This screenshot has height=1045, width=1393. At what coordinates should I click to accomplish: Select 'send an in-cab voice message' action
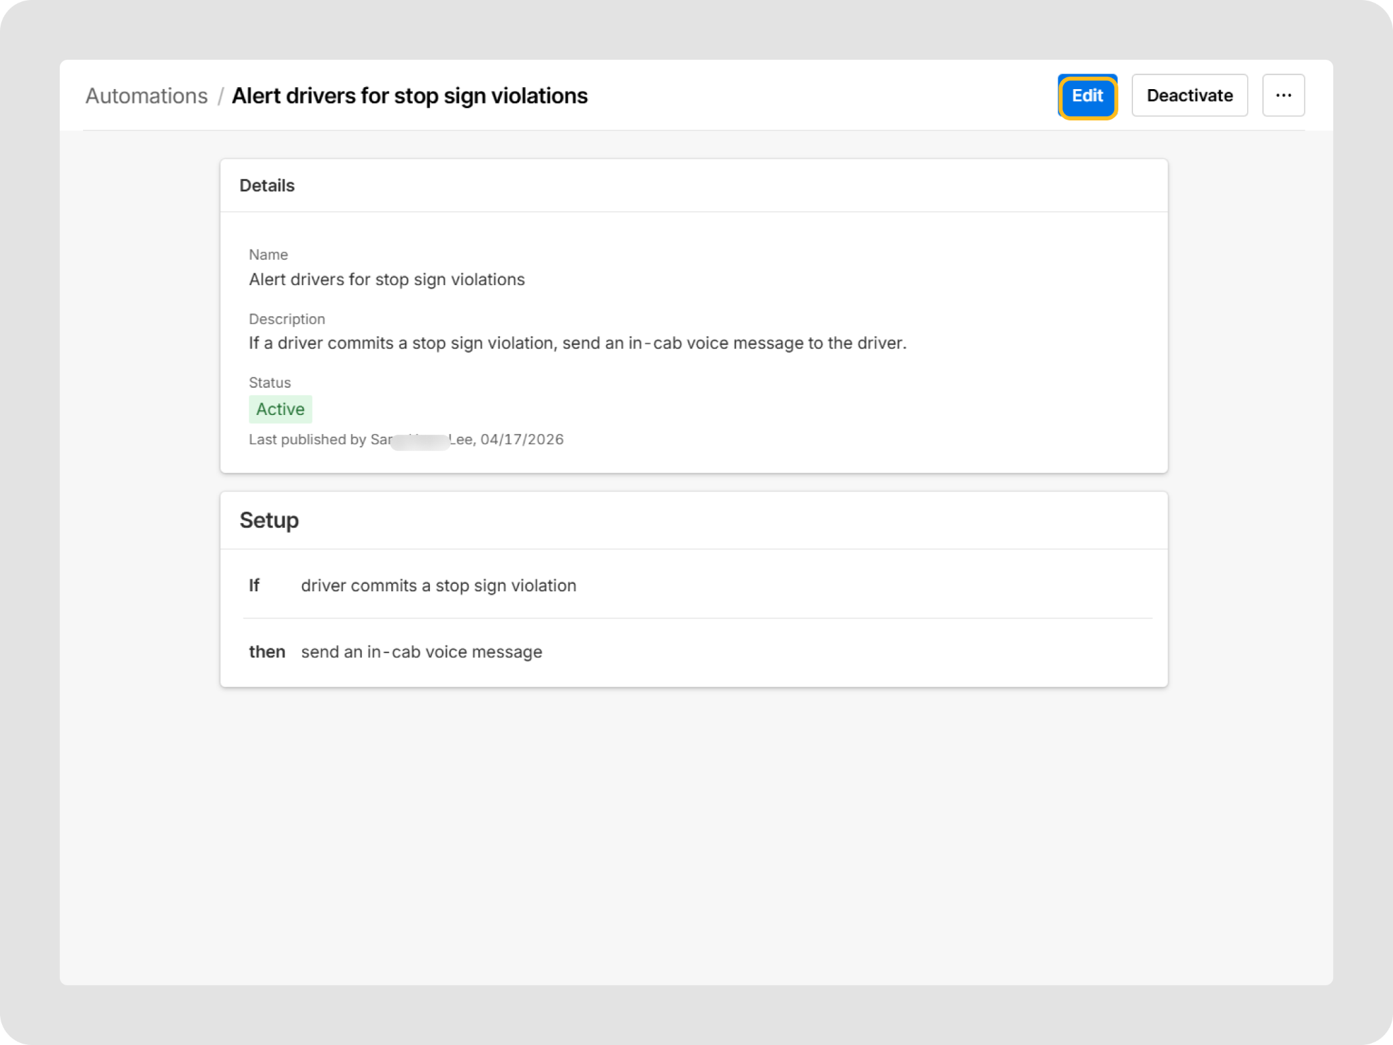pos(421,652)
